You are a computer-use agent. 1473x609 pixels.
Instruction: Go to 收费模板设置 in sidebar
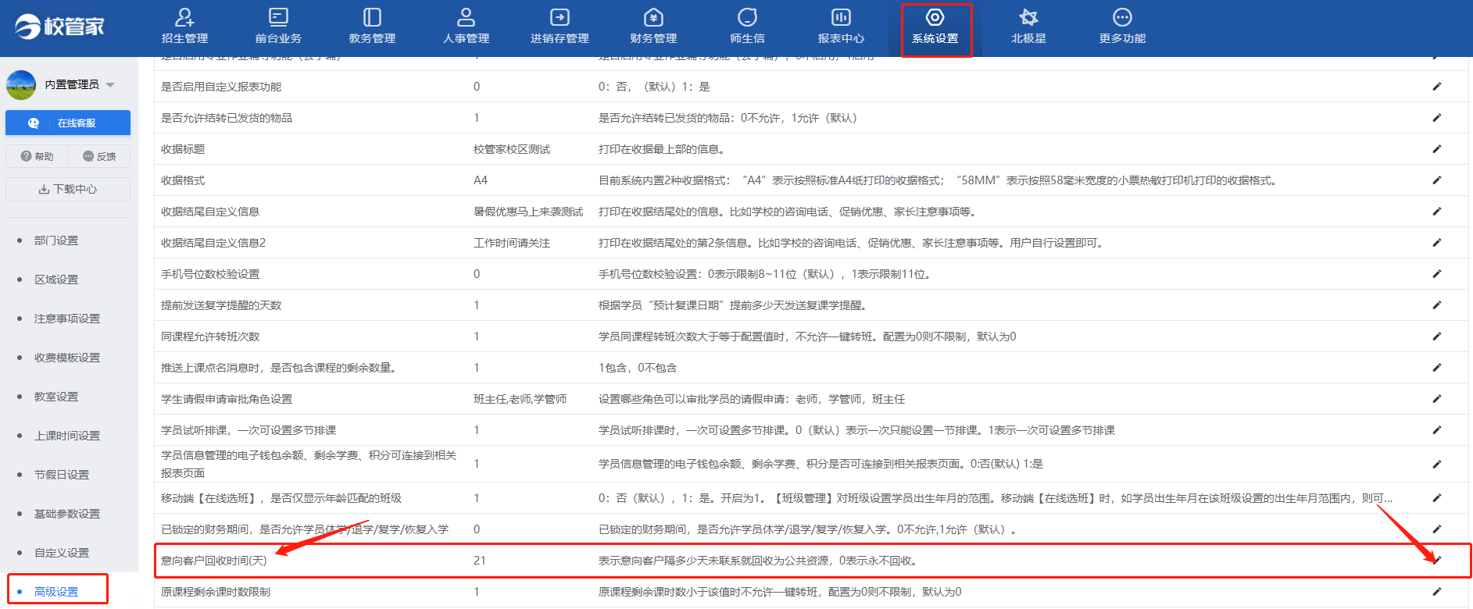tap(67, 358)
